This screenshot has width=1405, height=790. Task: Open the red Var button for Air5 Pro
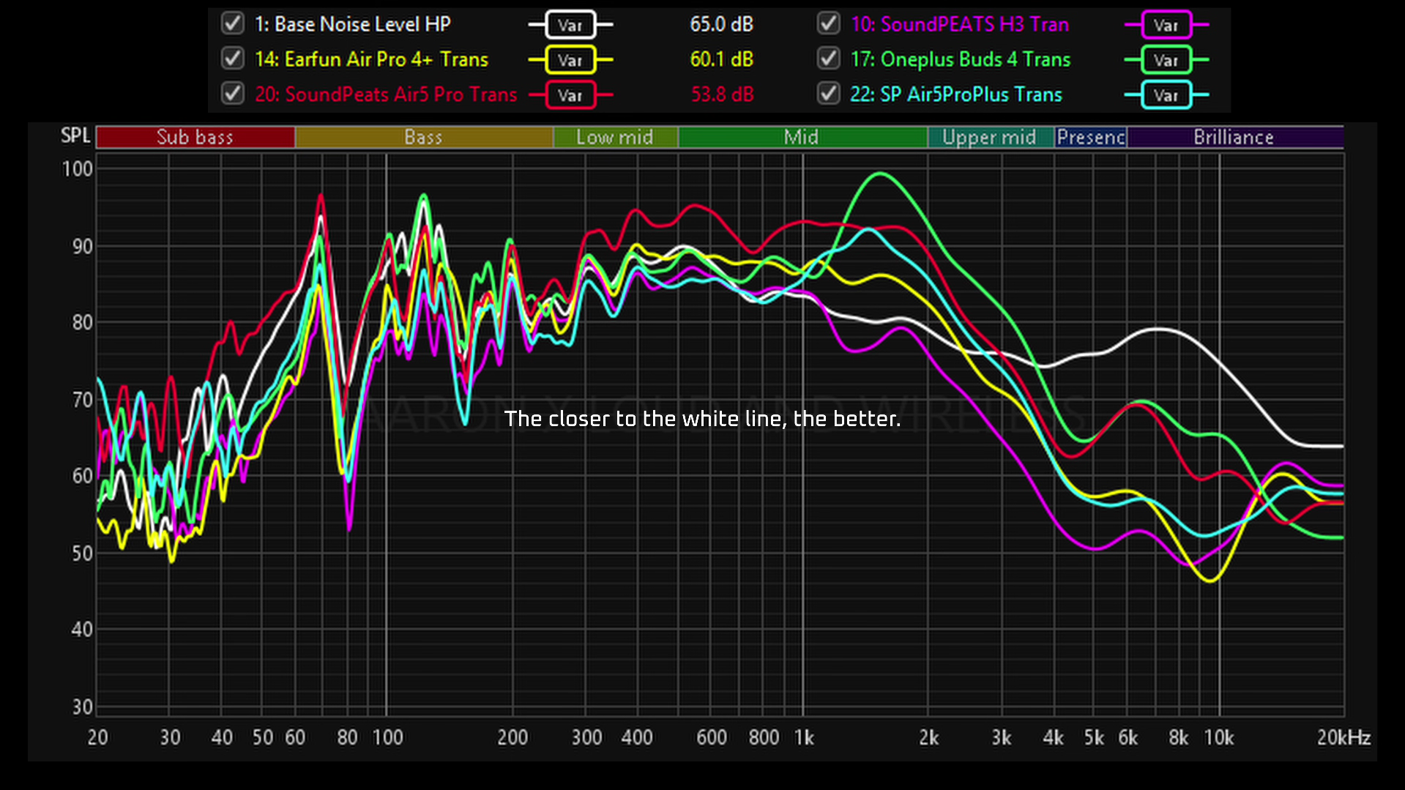570,95
